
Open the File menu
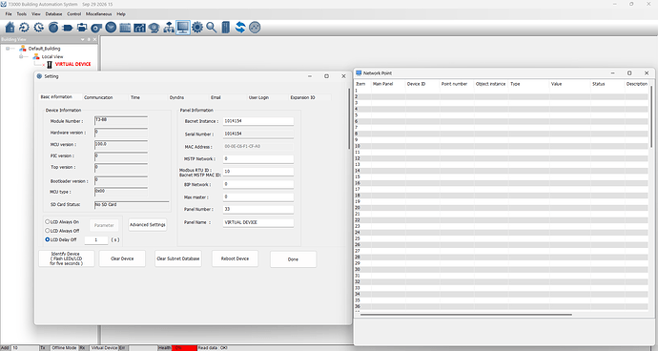pyautogui.click(x=9, y=14)
